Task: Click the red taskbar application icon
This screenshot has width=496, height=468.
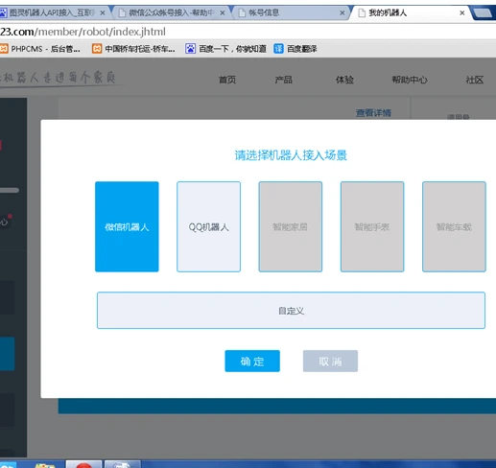Action: click(x=83, y=464)
